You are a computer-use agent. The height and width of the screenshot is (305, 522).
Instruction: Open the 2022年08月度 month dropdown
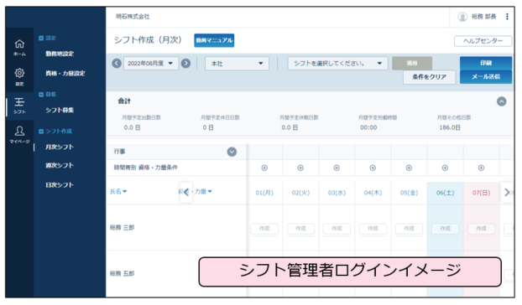(x=151, y=63)
